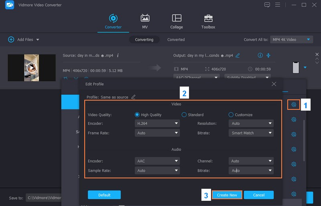Click the Create New button
Image resolution: width=321 pixels, height=206 pixels.
(227, 195)
